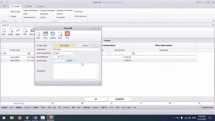Exit the Class Edit dialog via red X icon
This screenshot has width=215, height=121.
coord(67,35)
